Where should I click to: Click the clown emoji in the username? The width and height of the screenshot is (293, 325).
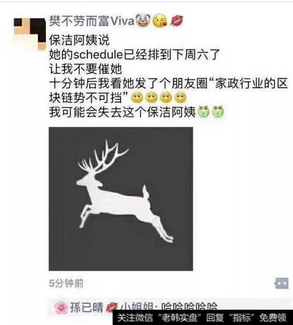143,21
